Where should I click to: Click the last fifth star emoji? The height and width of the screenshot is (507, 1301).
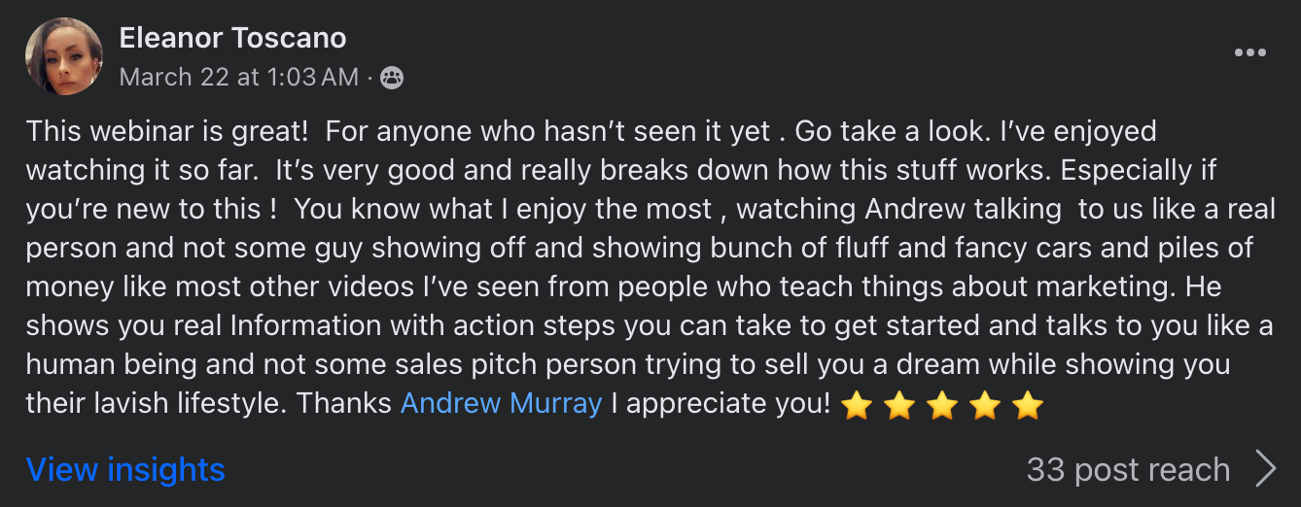tap(1028, 404)
